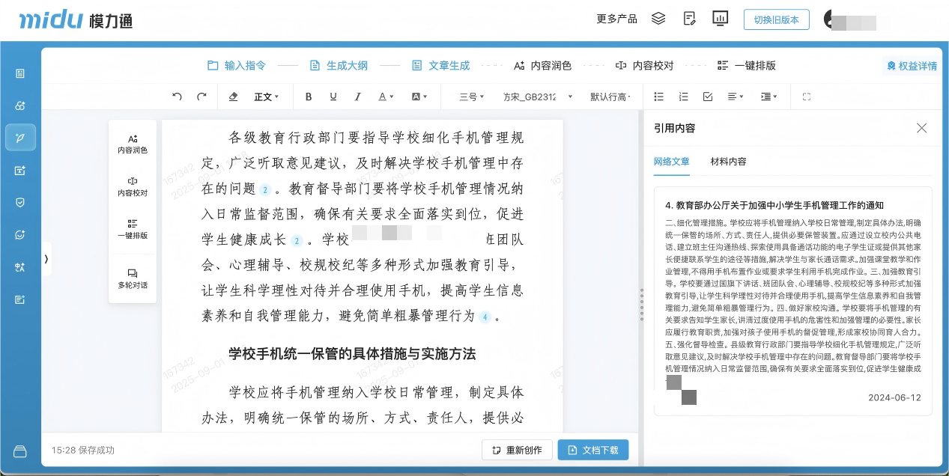
Task: Click the numbered list icon
Action: pos(683,97)
